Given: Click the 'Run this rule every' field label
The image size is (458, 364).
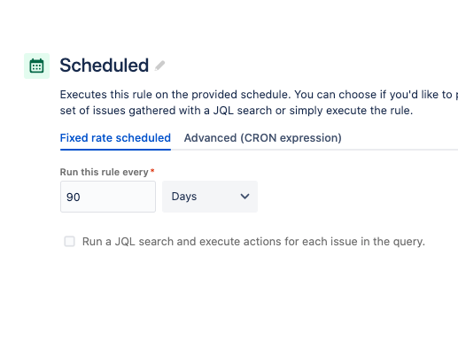Looking at the screenshot, I should click(x=104, y=172).
